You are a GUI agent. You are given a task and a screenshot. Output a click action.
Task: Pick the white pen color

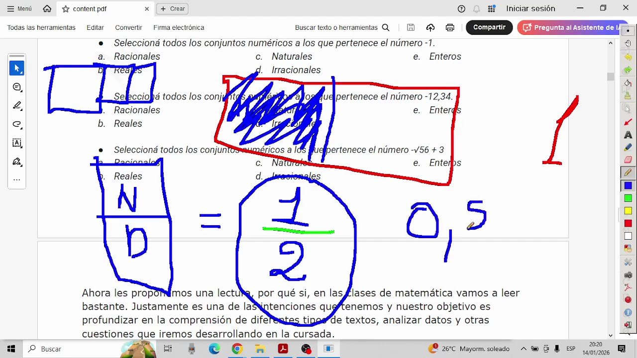(628, 236)
